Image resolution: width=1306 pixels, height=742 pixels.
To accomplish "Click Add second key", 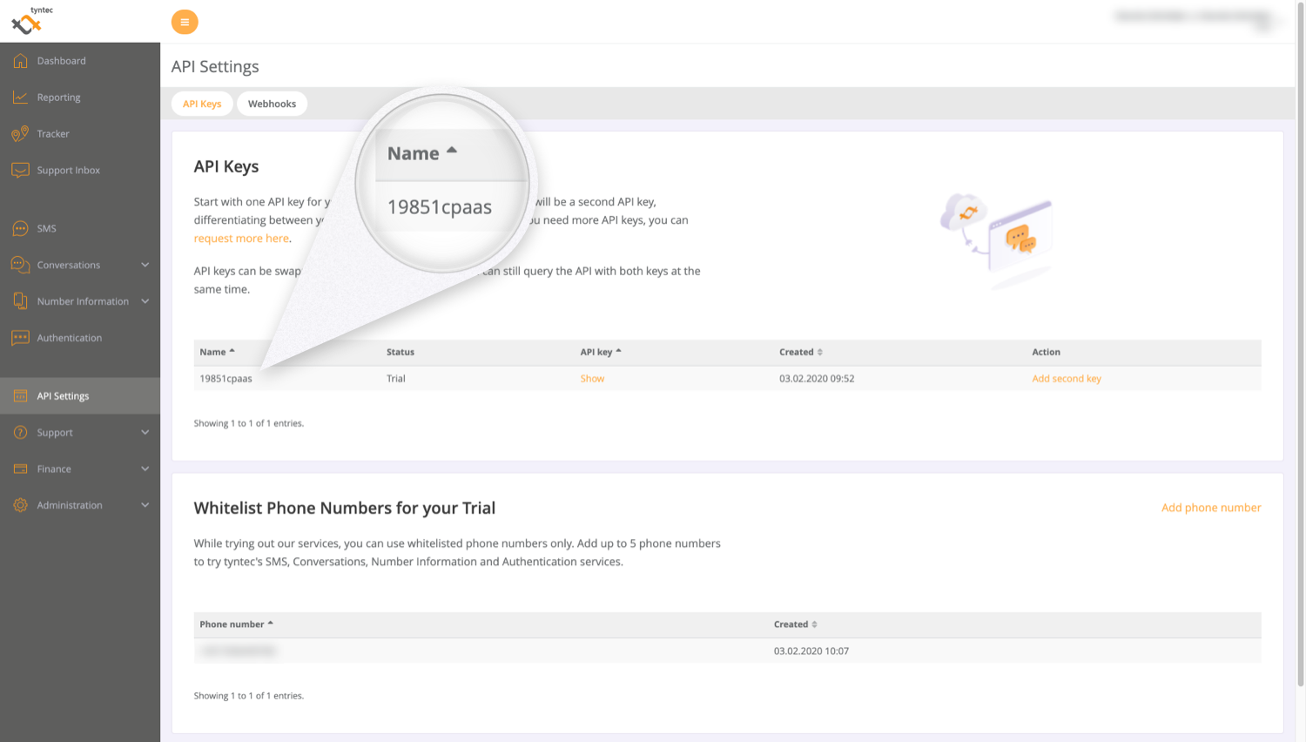I will pos(1067,379).
